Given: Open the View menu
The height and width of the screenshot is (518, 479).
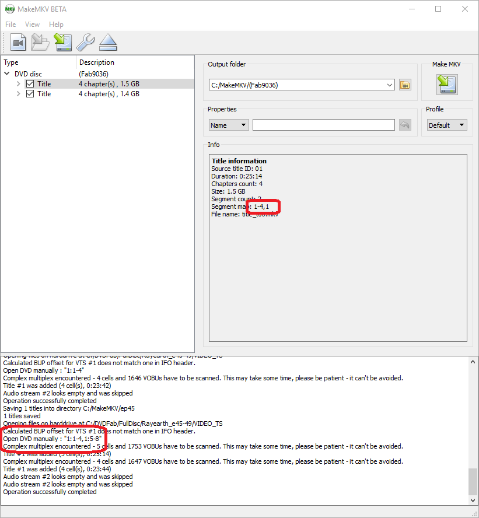Looking at the screenshot, I should [x=32, y=24].
